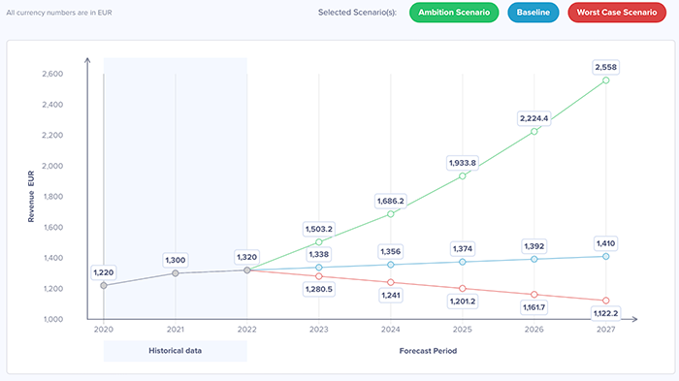Click 'All currency numbers are in EUR' note
This screenshot has height=381, width=679.
click(x=59, y=13)
